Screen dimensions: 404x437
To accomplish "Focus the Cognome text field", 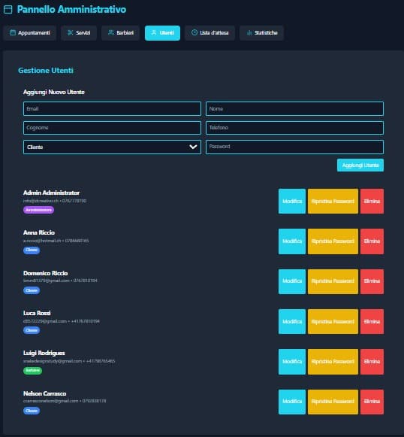I will pyautogui.click(x=112, y=128).
